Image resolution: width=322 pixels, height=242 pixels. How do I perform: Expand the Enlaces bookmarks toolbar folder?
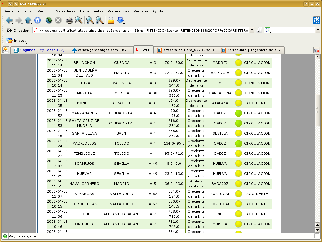[x=16, y=41]
